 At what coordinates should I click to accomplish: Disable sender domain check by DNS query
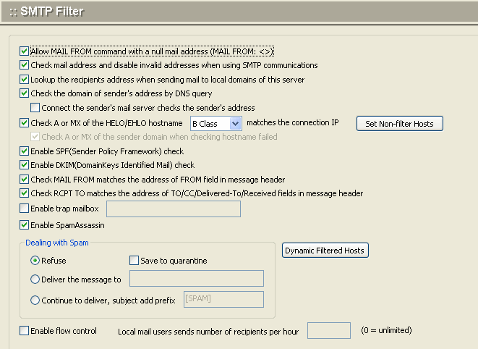pyautogui.click(x=25, y=93)
